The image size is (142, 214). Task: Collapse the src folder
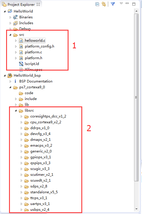[x=10, y=35]
